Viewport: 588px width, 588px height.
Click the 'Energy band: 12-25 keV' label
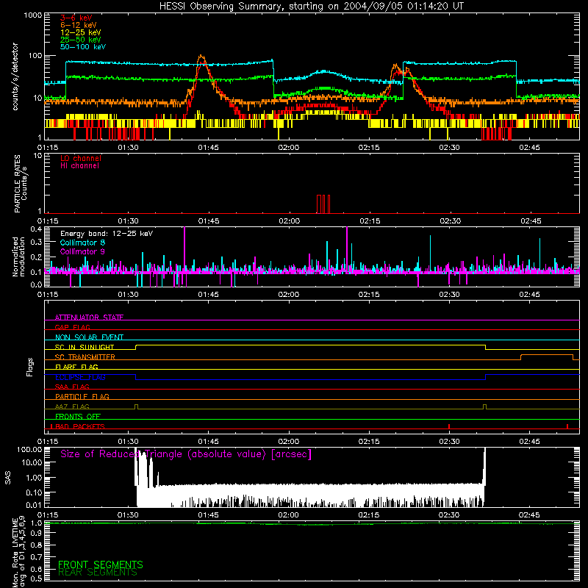tap(107, 234)
